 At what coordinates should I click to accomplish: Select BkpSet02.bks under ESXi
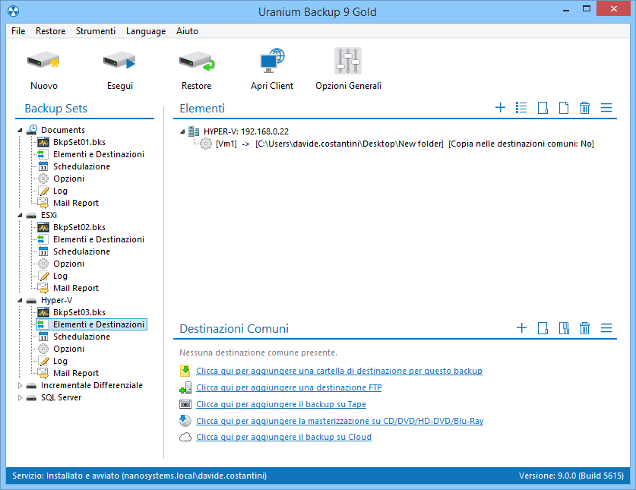pos(79,227)
